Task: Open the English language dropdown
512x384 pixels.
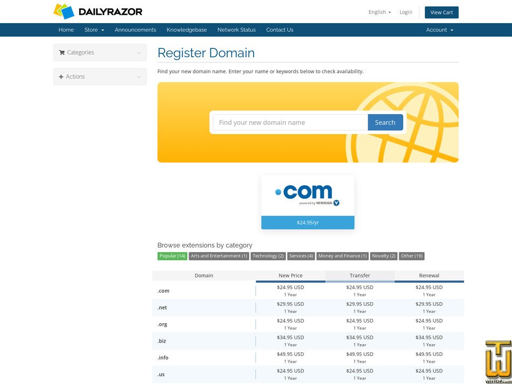Action: [379, 12]
